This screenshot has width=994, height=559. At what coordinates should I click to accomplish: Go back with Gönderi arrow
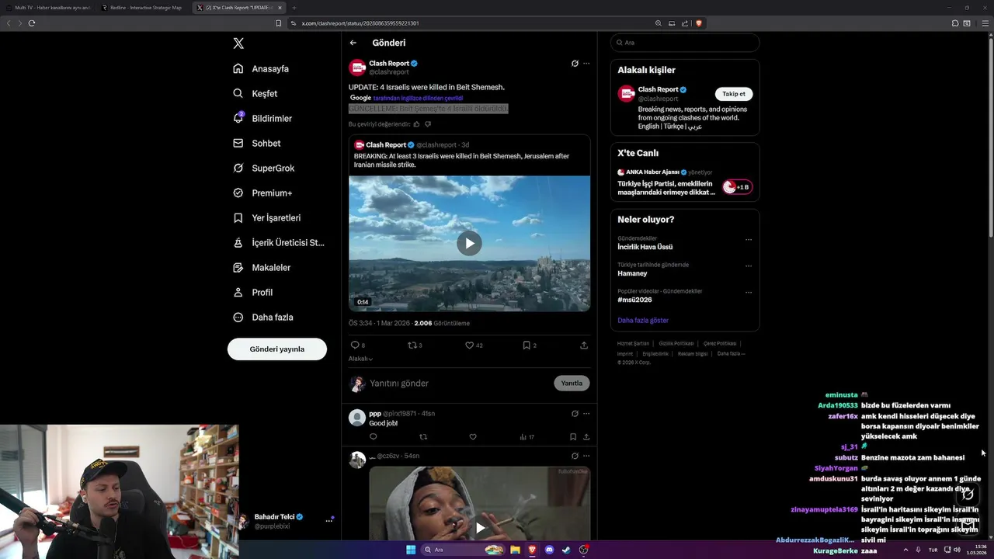353,43
